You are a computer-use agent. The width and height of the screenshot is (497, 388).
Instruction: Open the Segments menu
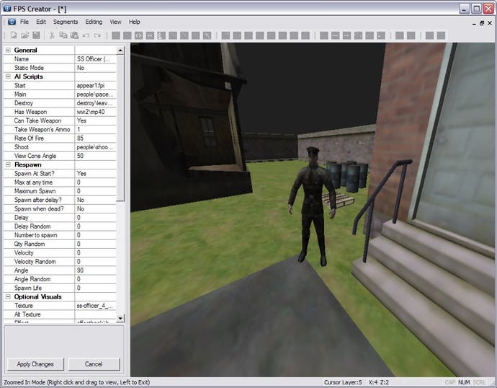point(66,22)
